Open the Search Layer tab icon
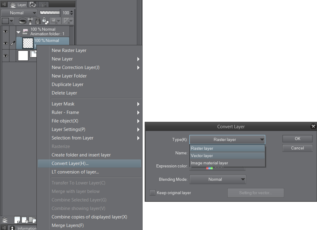 33,5
